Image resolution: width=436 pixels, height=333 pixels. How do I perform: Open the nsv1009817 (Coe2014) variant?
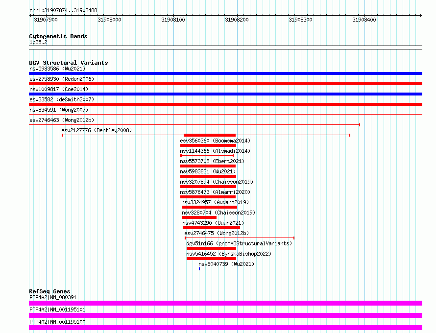[59, 89]
